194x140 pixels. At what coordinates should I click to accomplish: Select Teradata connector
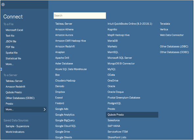[165, 24]
